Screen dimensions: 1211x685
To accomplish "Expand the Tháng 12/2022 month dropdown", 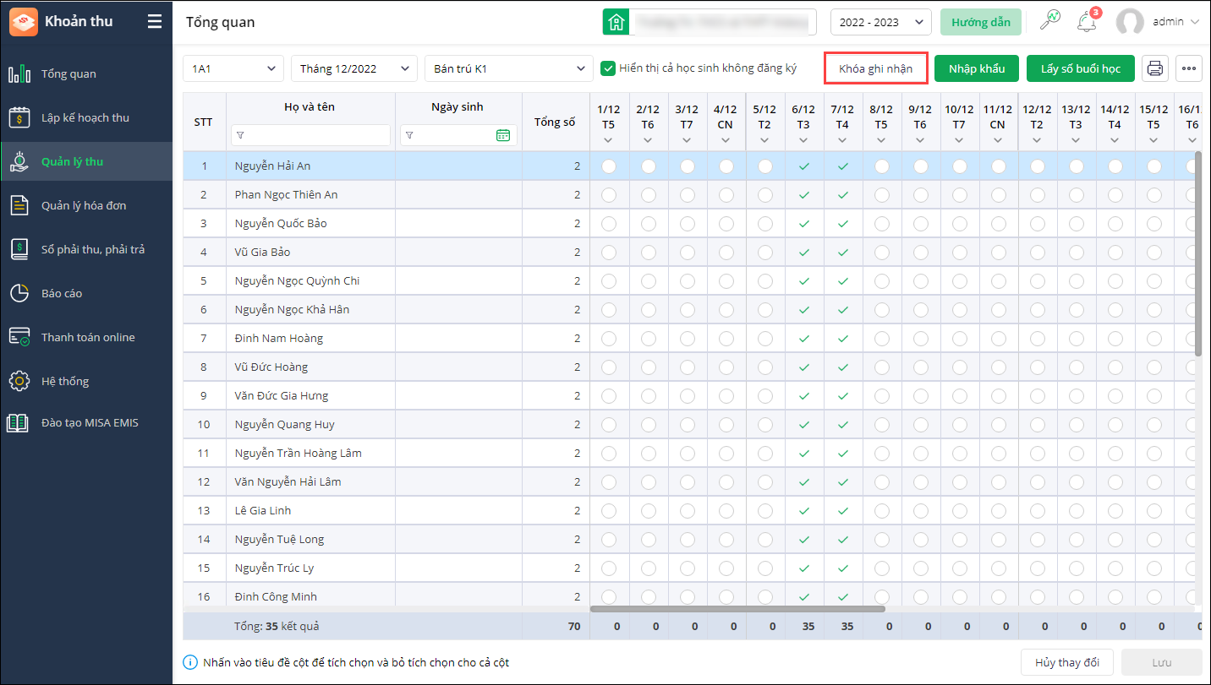I will point(353,68).
